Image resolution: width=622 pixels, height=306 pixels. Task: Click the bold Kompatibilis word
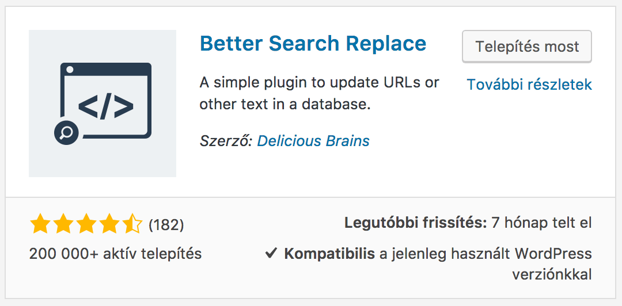click(329, 253)
